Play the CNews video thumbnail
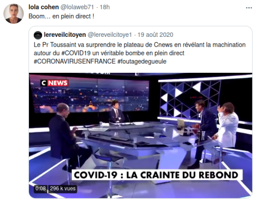257x203 pixels. 141,135
